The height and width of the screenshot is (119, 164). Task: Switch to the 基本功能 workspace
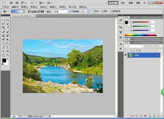point(113,3)
